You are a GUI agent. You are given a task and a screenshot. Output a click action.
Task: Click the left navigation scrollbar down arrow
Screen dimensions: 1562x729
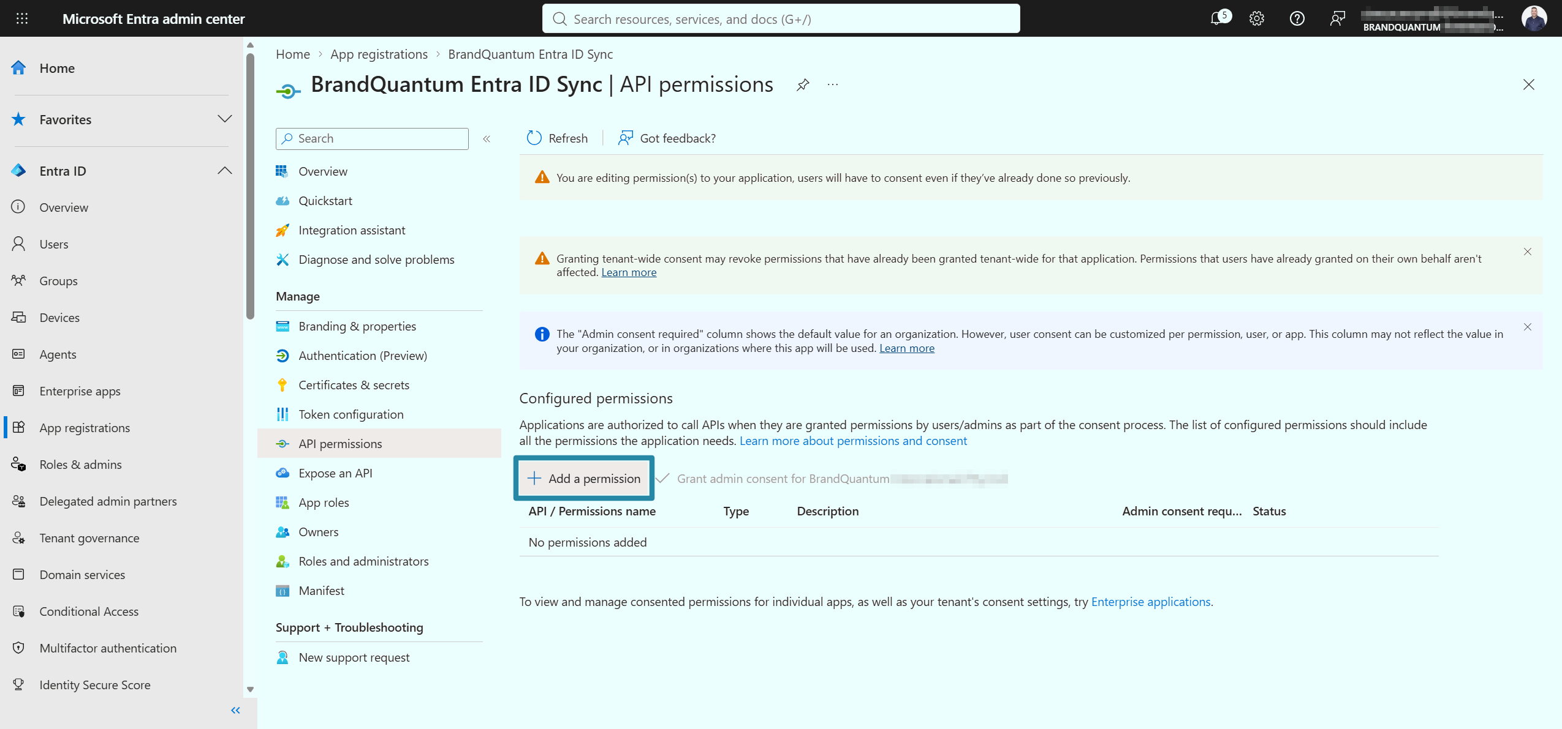(250, 689)
